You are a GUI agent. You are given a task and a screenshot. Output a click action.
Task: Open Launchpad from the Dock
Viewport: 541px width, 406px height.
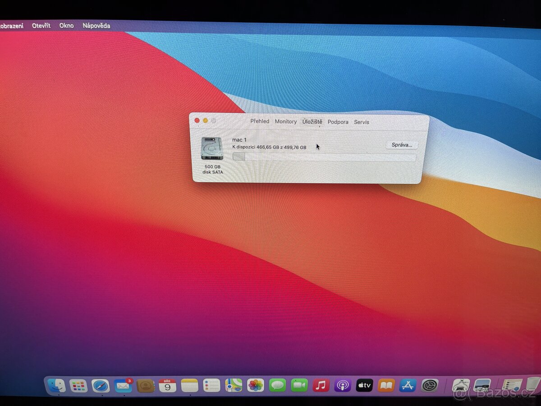pyautogui.click(x=78, y=386)
